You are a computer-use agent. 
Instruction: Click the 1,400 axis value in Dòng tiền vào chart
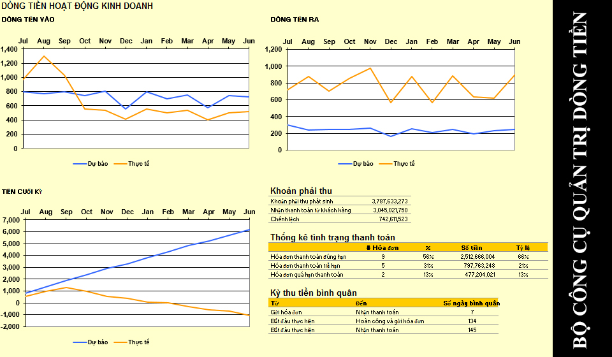tap(9, 49)
